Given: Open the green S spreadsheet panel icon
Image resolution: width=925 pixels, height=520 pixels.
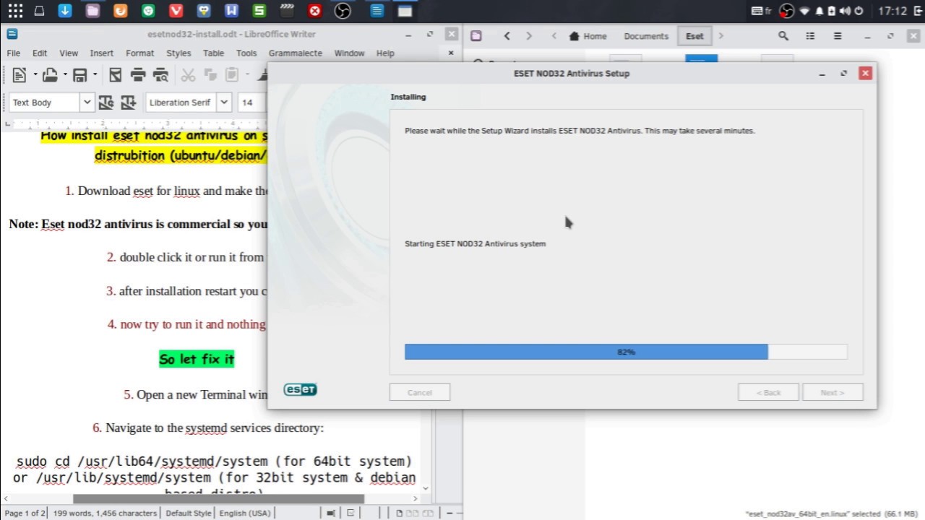Looking at the screenshot, I should tap(259, 11).
